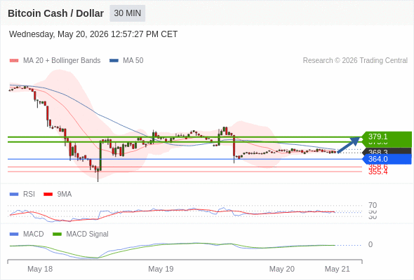Toggle the 9MA red legend marker
This screenshot has width=414, height=280.
tap(48, 195)
